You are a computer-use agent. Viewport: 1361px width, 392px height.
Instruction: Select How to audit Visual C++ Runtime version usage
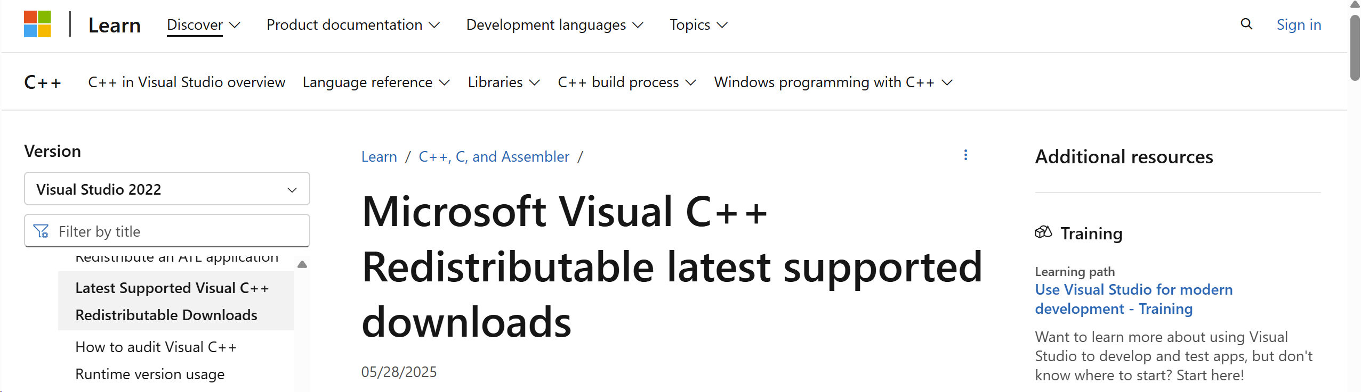pos(156,360)
